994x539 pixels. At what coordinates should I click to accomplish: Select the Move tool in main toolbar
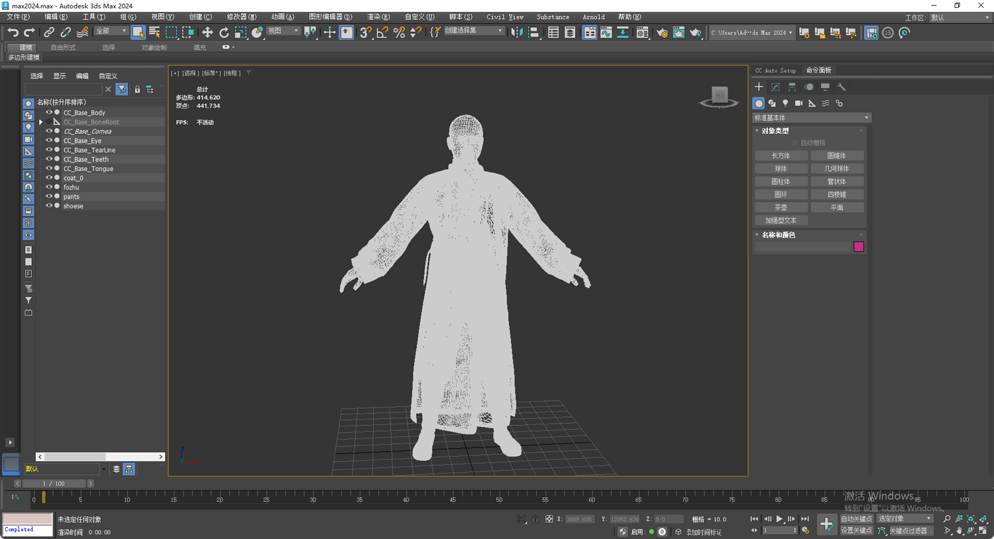(x=207, y=32)
